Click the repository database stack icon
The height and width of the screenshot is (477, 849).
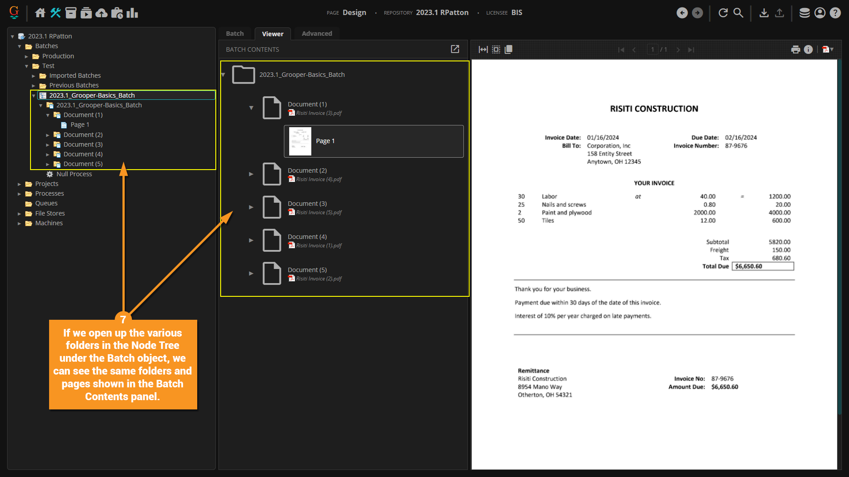(804, 13)
